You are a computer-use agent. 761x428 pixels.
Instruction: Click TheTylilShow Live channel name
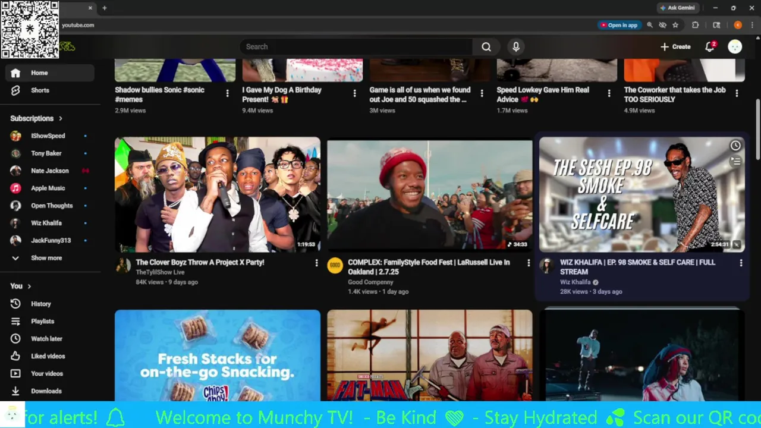coord(160,272)
